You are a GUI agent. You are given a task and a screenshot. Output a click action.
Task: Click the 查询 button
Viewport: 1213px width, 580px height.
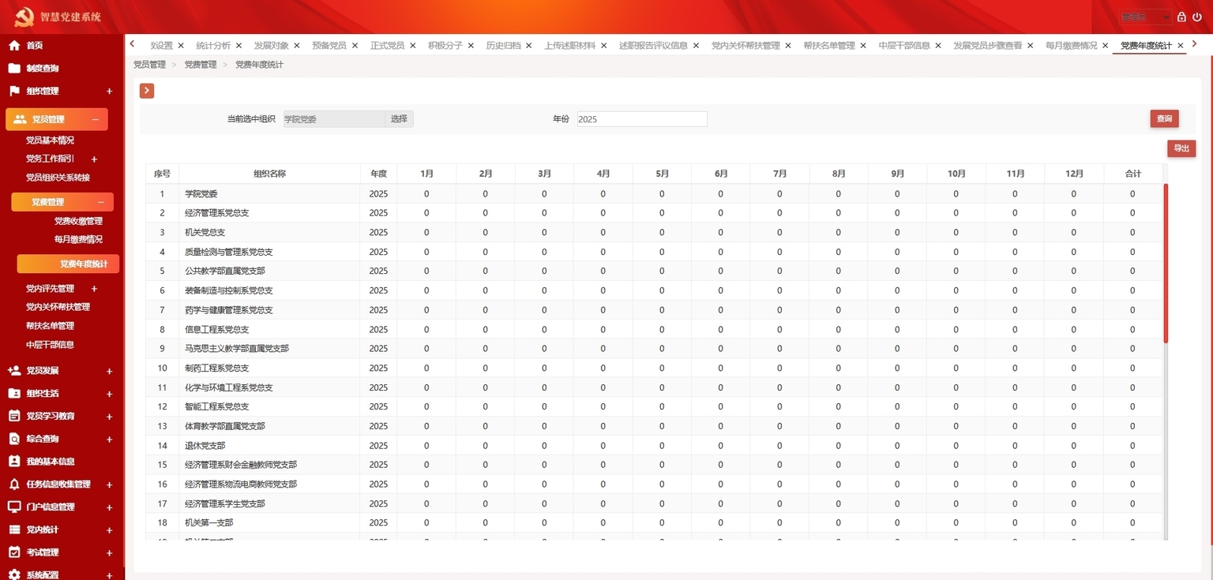click(1164, 118)
